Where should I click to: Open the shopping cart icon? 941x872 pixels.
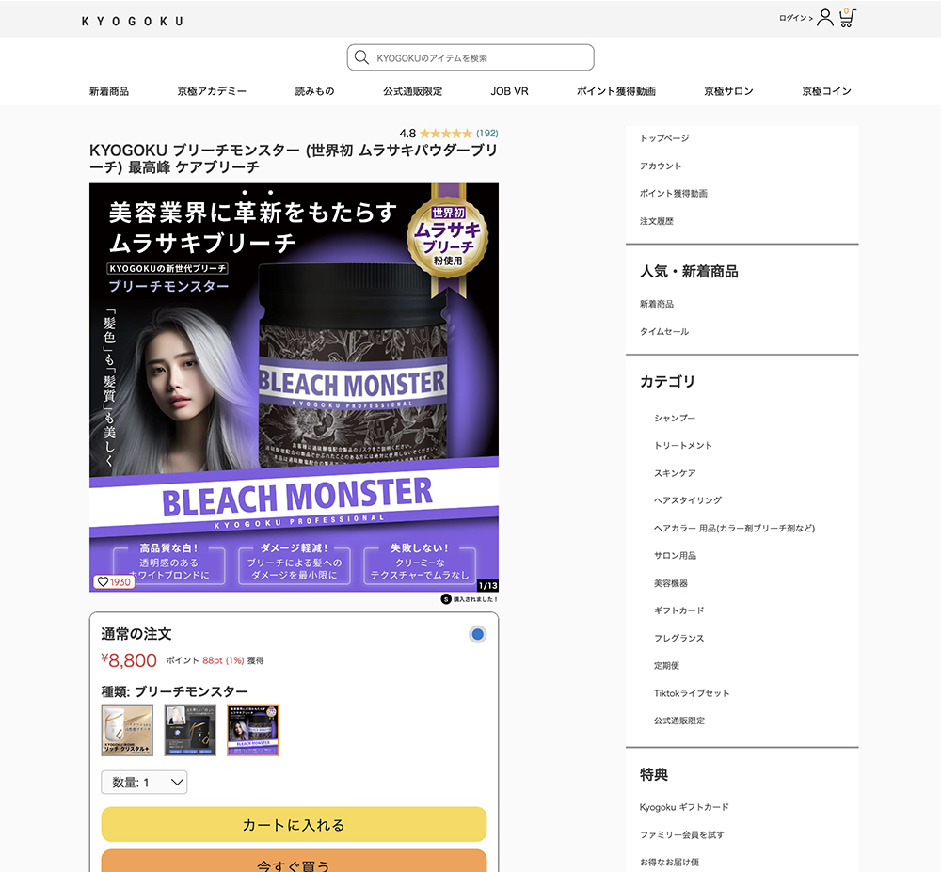point(848,17)
